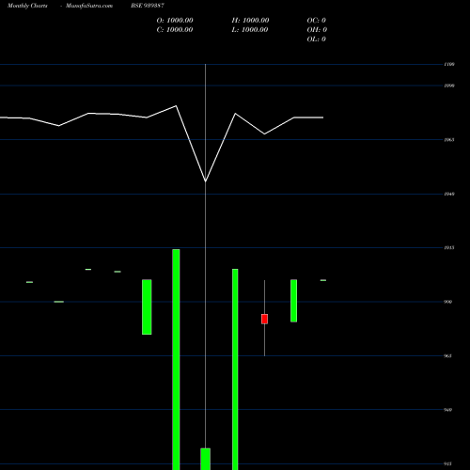Click the lowest dip point of white line
The height and width of the screenshot is (470, 470).
point(205,181)
